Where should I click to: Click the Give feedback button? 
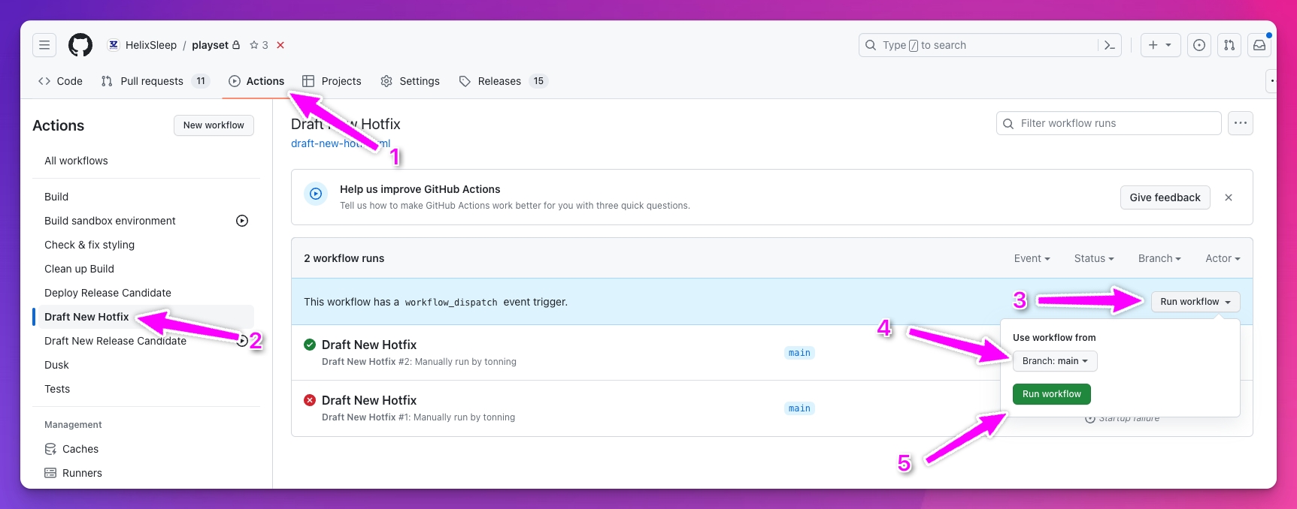click(1165, 197)
